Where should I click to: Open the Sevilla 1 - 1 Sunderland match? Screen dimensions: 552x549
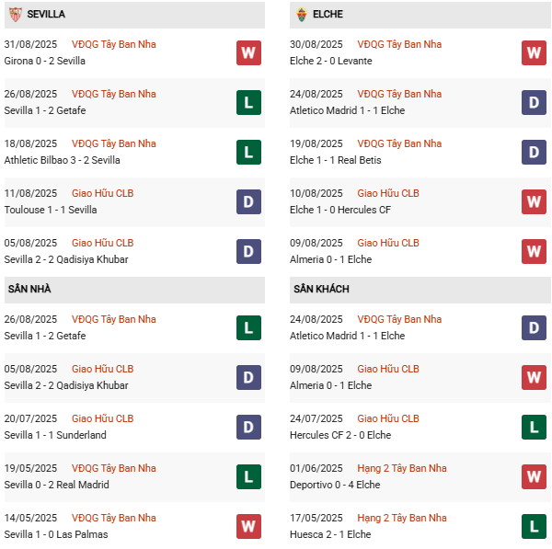click(55, 435)
